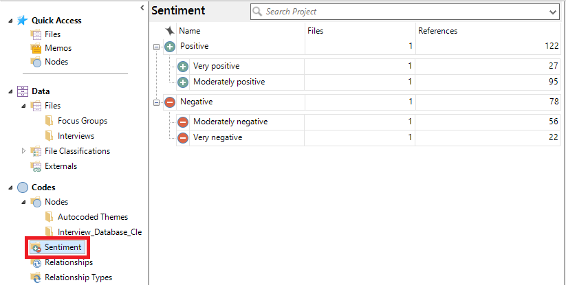Select the Negative row name
Viewport: 566px width, 285px height.
coord(197,102)
